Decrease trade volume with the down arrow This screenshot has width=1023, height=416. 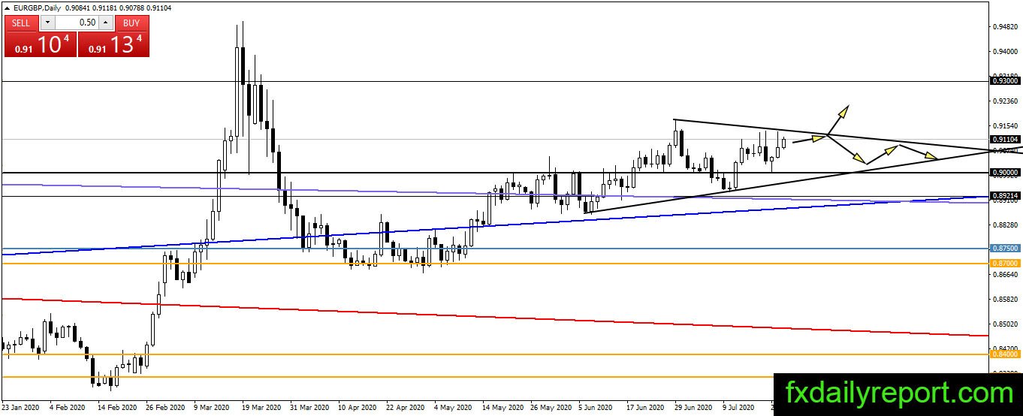(47, 23)
